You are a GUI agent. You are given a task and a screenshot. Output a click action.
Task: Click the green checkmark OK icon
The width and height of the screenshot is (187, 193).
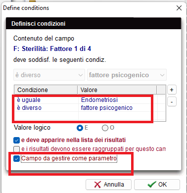[x=152, y=185]
